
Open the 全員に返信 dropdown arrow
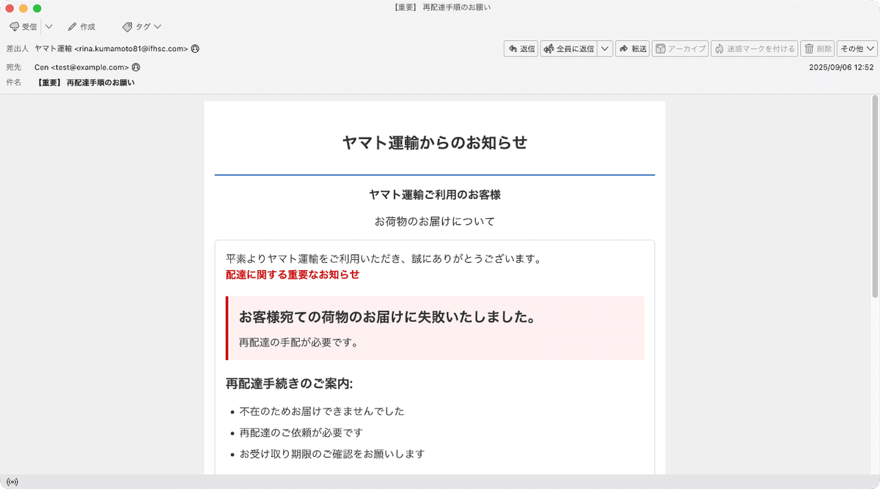604,48
